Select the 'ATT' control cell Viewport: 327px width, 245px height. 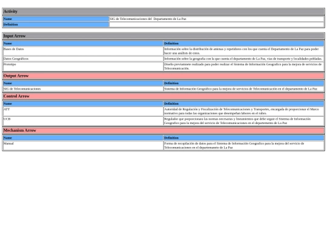(83, 111)
